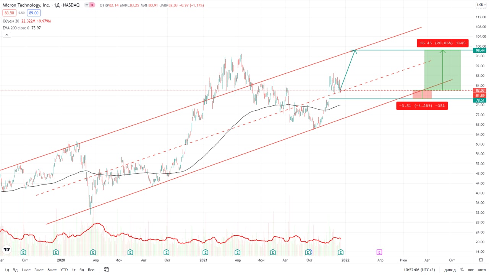Click the red 16.45 (20.06%) profit label
This screenshot has width=489, height=275.
442,43
